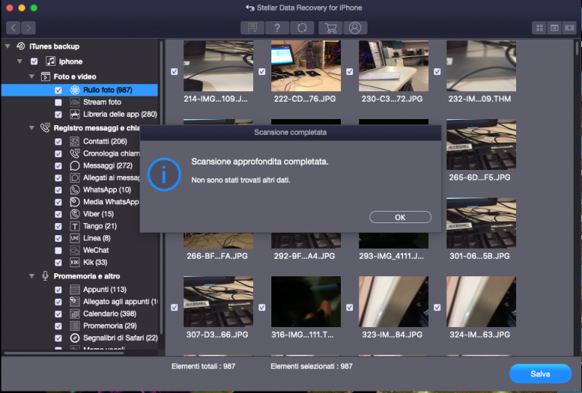Click the Viber icon

74,214
